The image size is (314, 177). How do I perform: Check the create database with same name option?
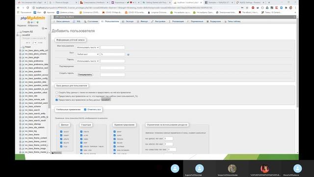click(x=57, y=92)
